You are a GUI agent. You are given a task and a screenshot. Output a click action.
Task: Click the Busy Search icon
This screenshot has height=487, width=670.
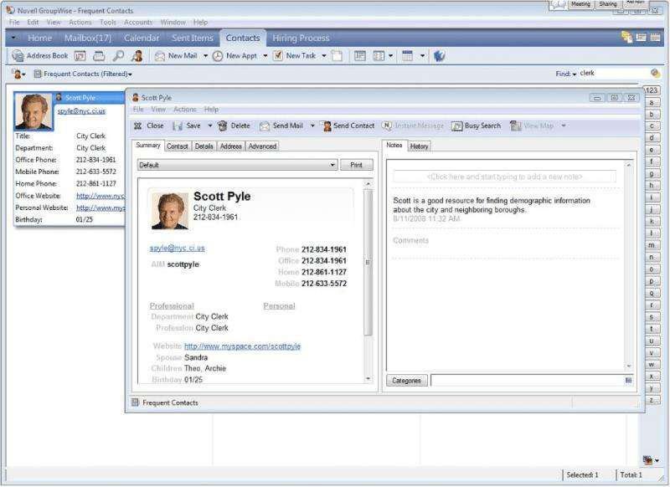tap(456, 126)
